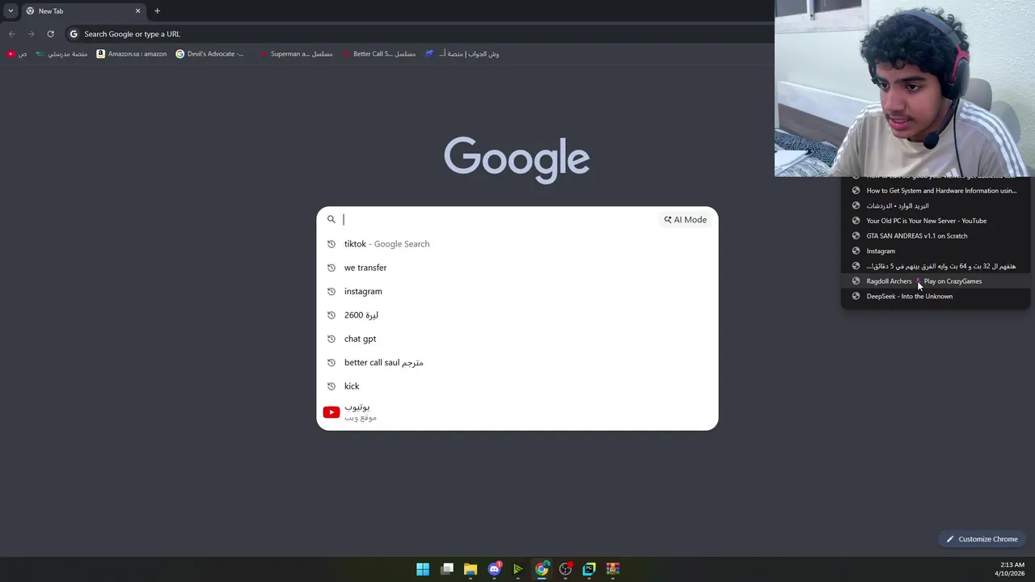1035x582 pixels.
Task: Open the Instagram entry in history list
Action: 936,251
